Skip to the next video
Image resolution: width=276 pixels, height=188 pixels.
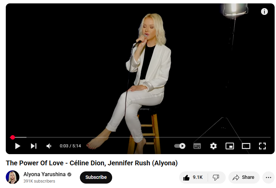tap(34, 146)
